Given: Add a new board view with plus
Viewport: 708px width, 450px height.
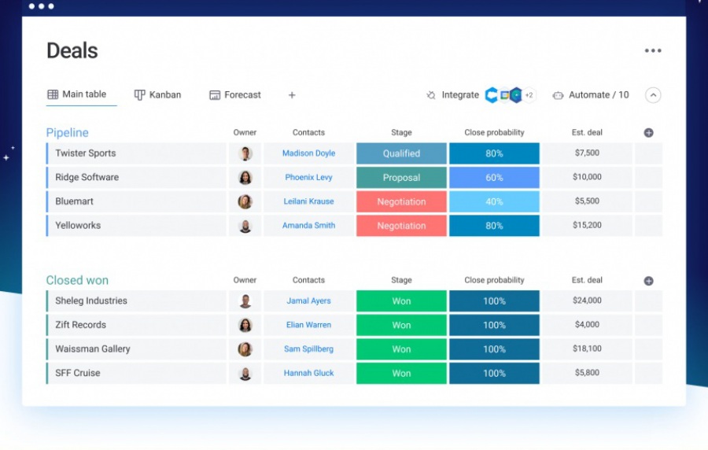Looking at the screenshot, I should [x=292, y=94].
